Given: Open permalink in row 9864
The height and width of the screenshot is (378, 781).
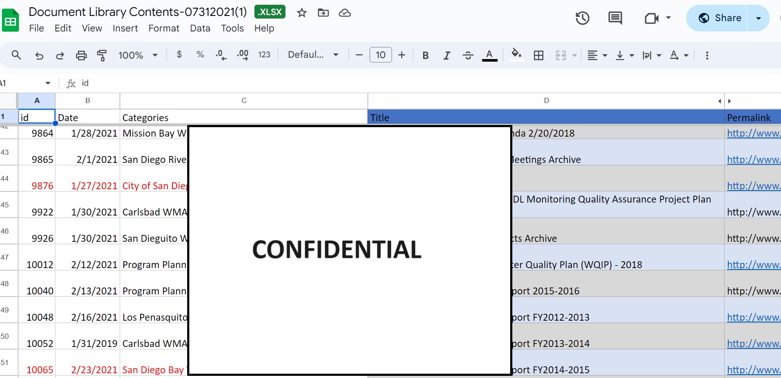Looking at the screenshot, I should pyautogui.click(x=754, y=133).
